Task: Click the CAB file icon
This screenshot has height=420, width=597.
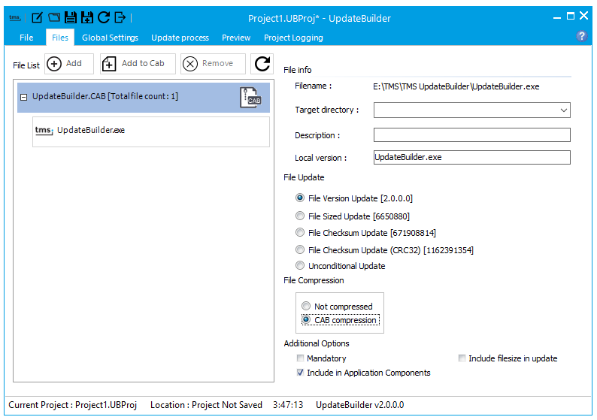Action: (250, 98)
